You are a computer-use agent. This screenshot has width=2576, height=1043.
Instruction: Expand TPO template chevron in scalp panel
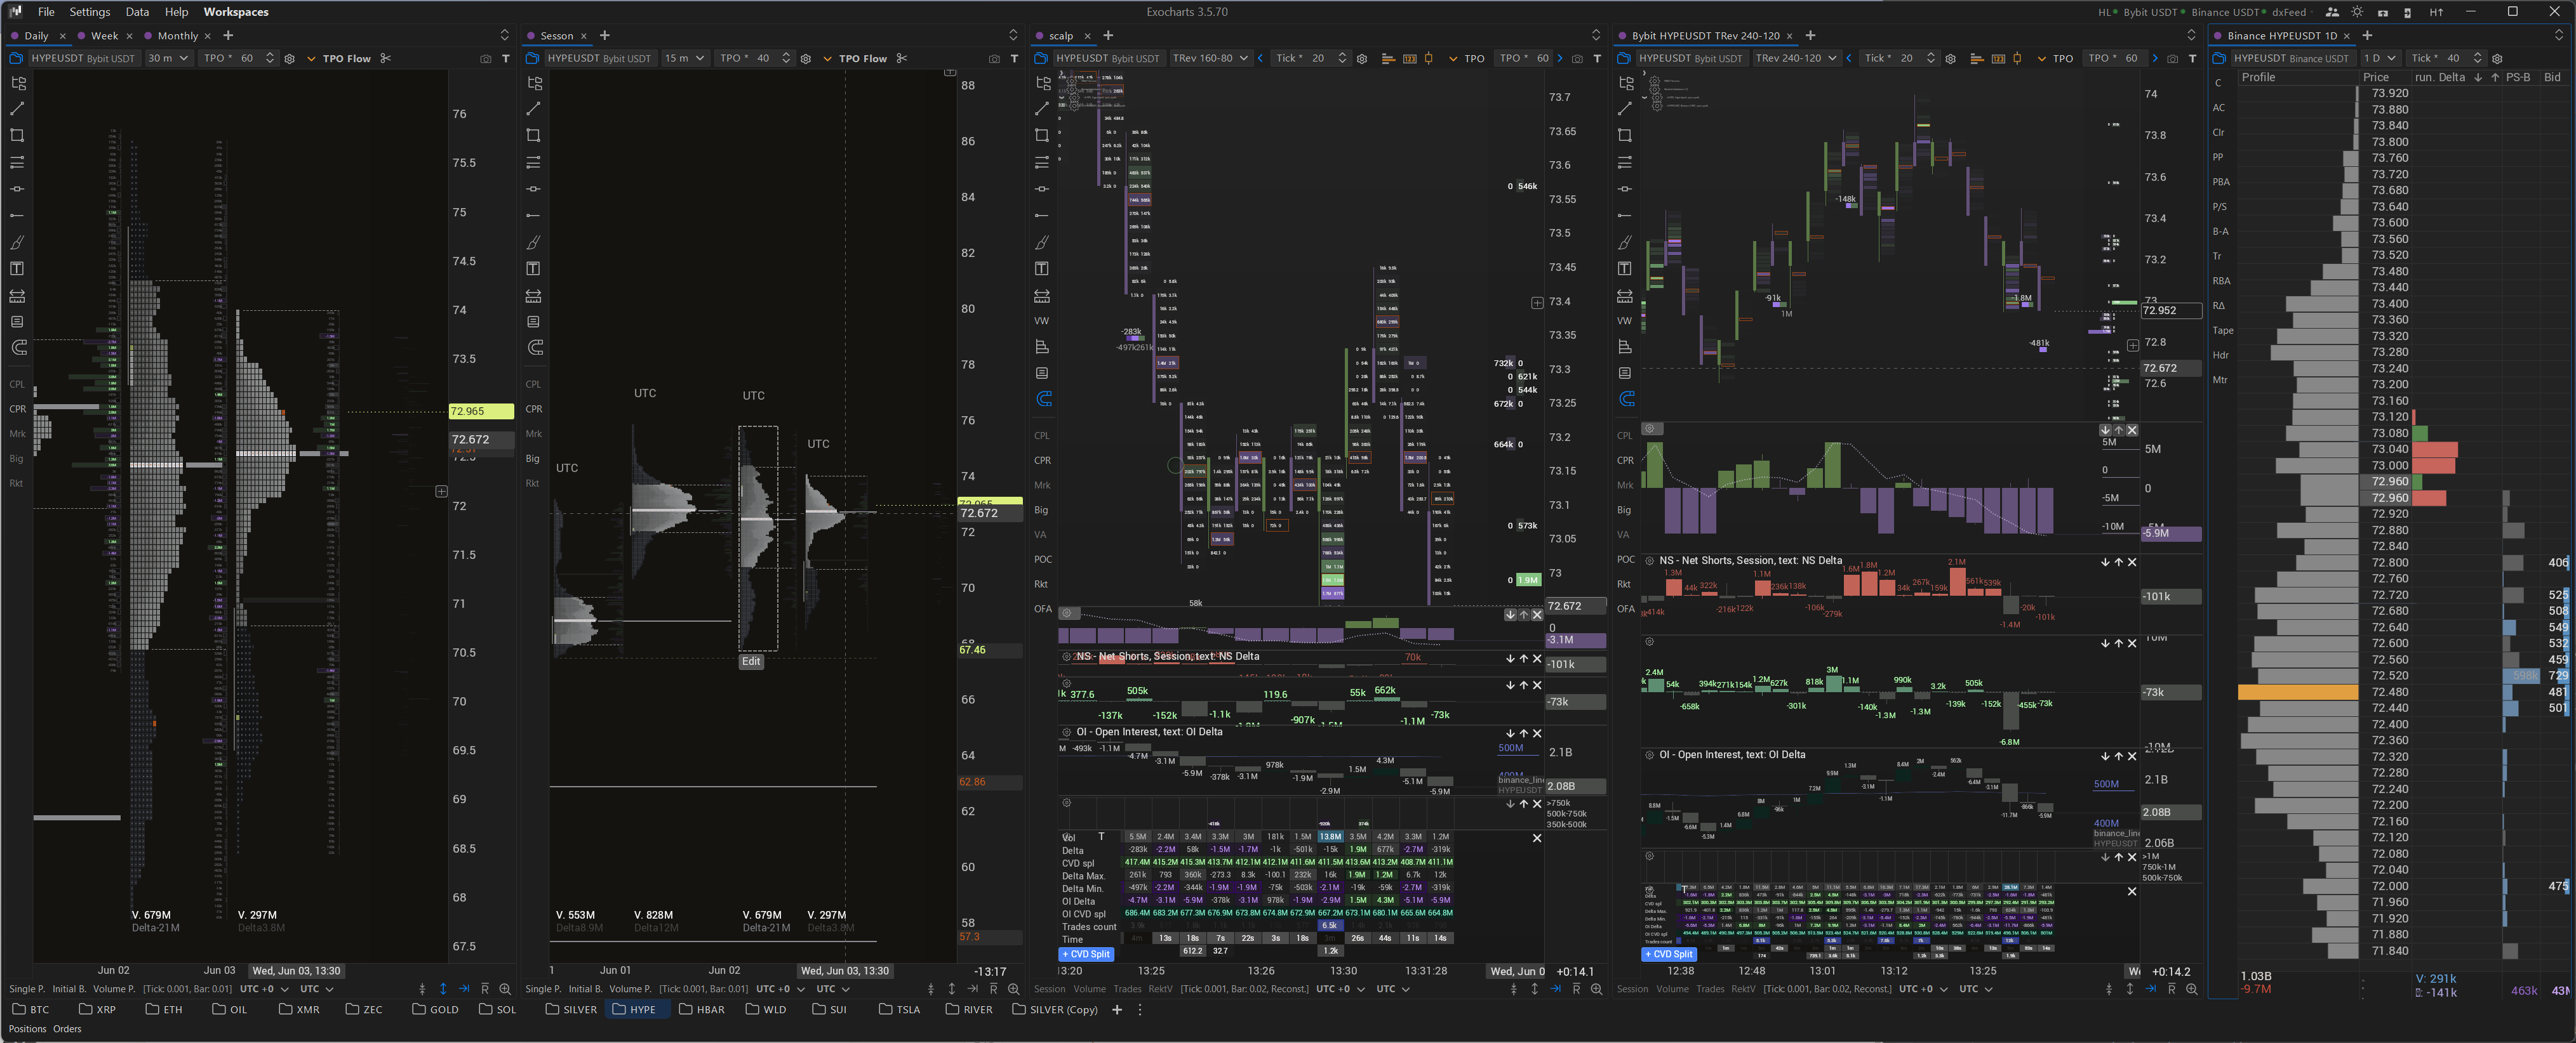tap(1452, 59)
